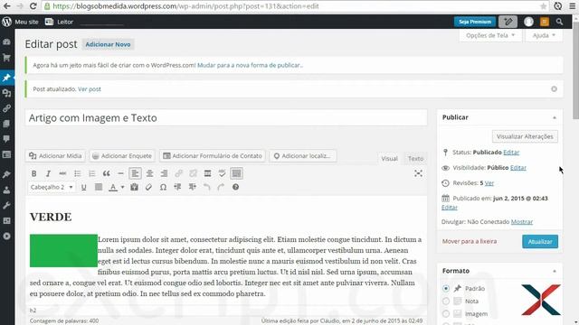Open the Ver post link
This screenshot has width=579, height=325.
pos(90,89)
